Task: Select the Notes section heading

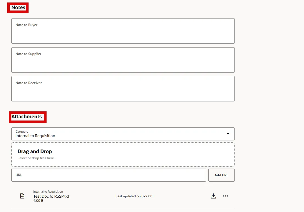Action: 18,7
